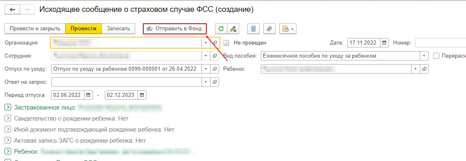Screen dimensions: 466x161
Task: Expand Свидетельство о рождении ребенка section
Action: tap(8, 119)
